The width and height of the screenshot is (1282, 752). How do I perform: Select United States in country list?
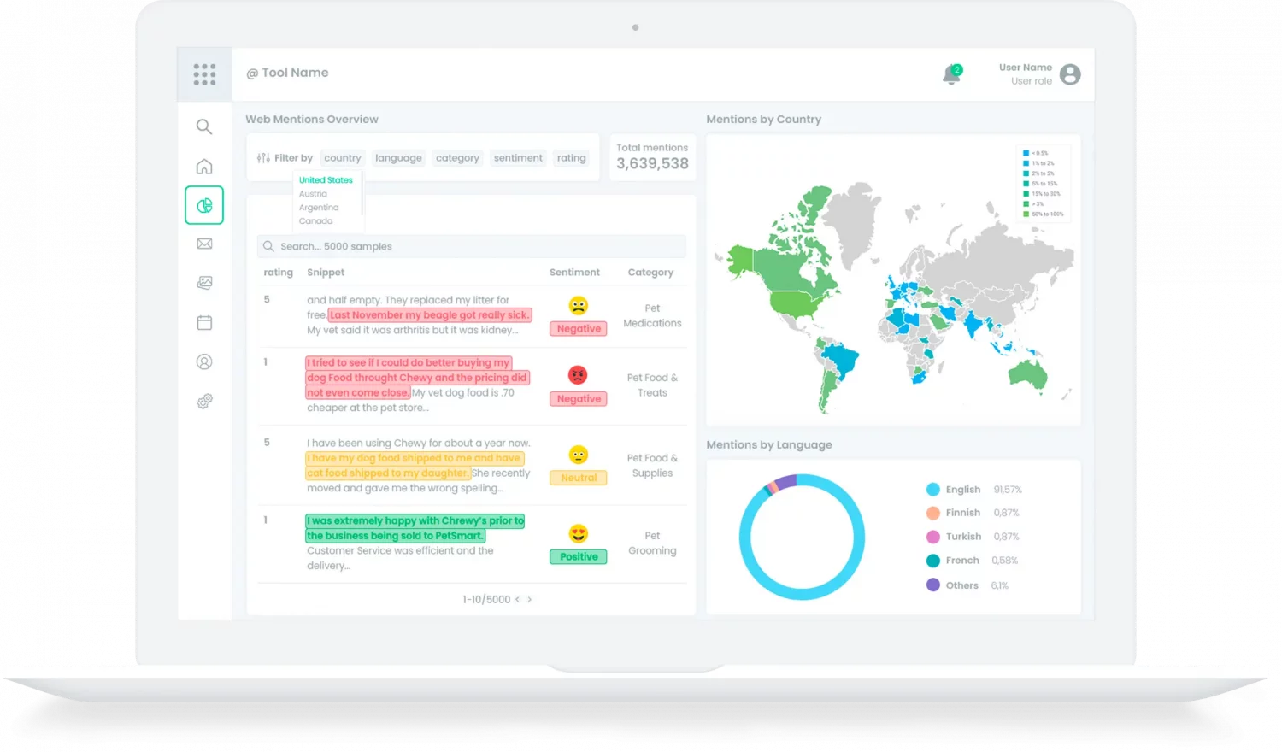[326, 180]
